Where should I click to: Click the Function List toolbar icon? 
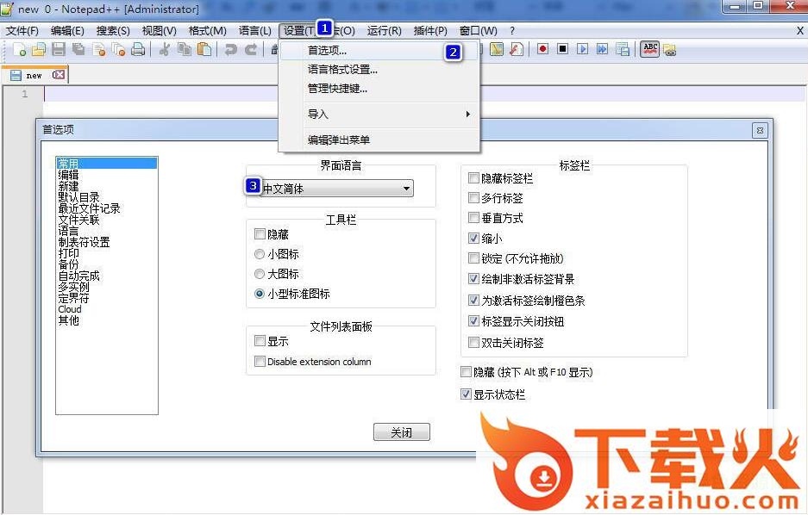pos(516,49)
